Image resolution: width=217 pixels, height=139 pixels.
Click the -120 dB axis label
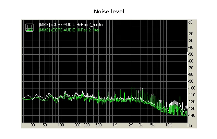tap(192, 102)
